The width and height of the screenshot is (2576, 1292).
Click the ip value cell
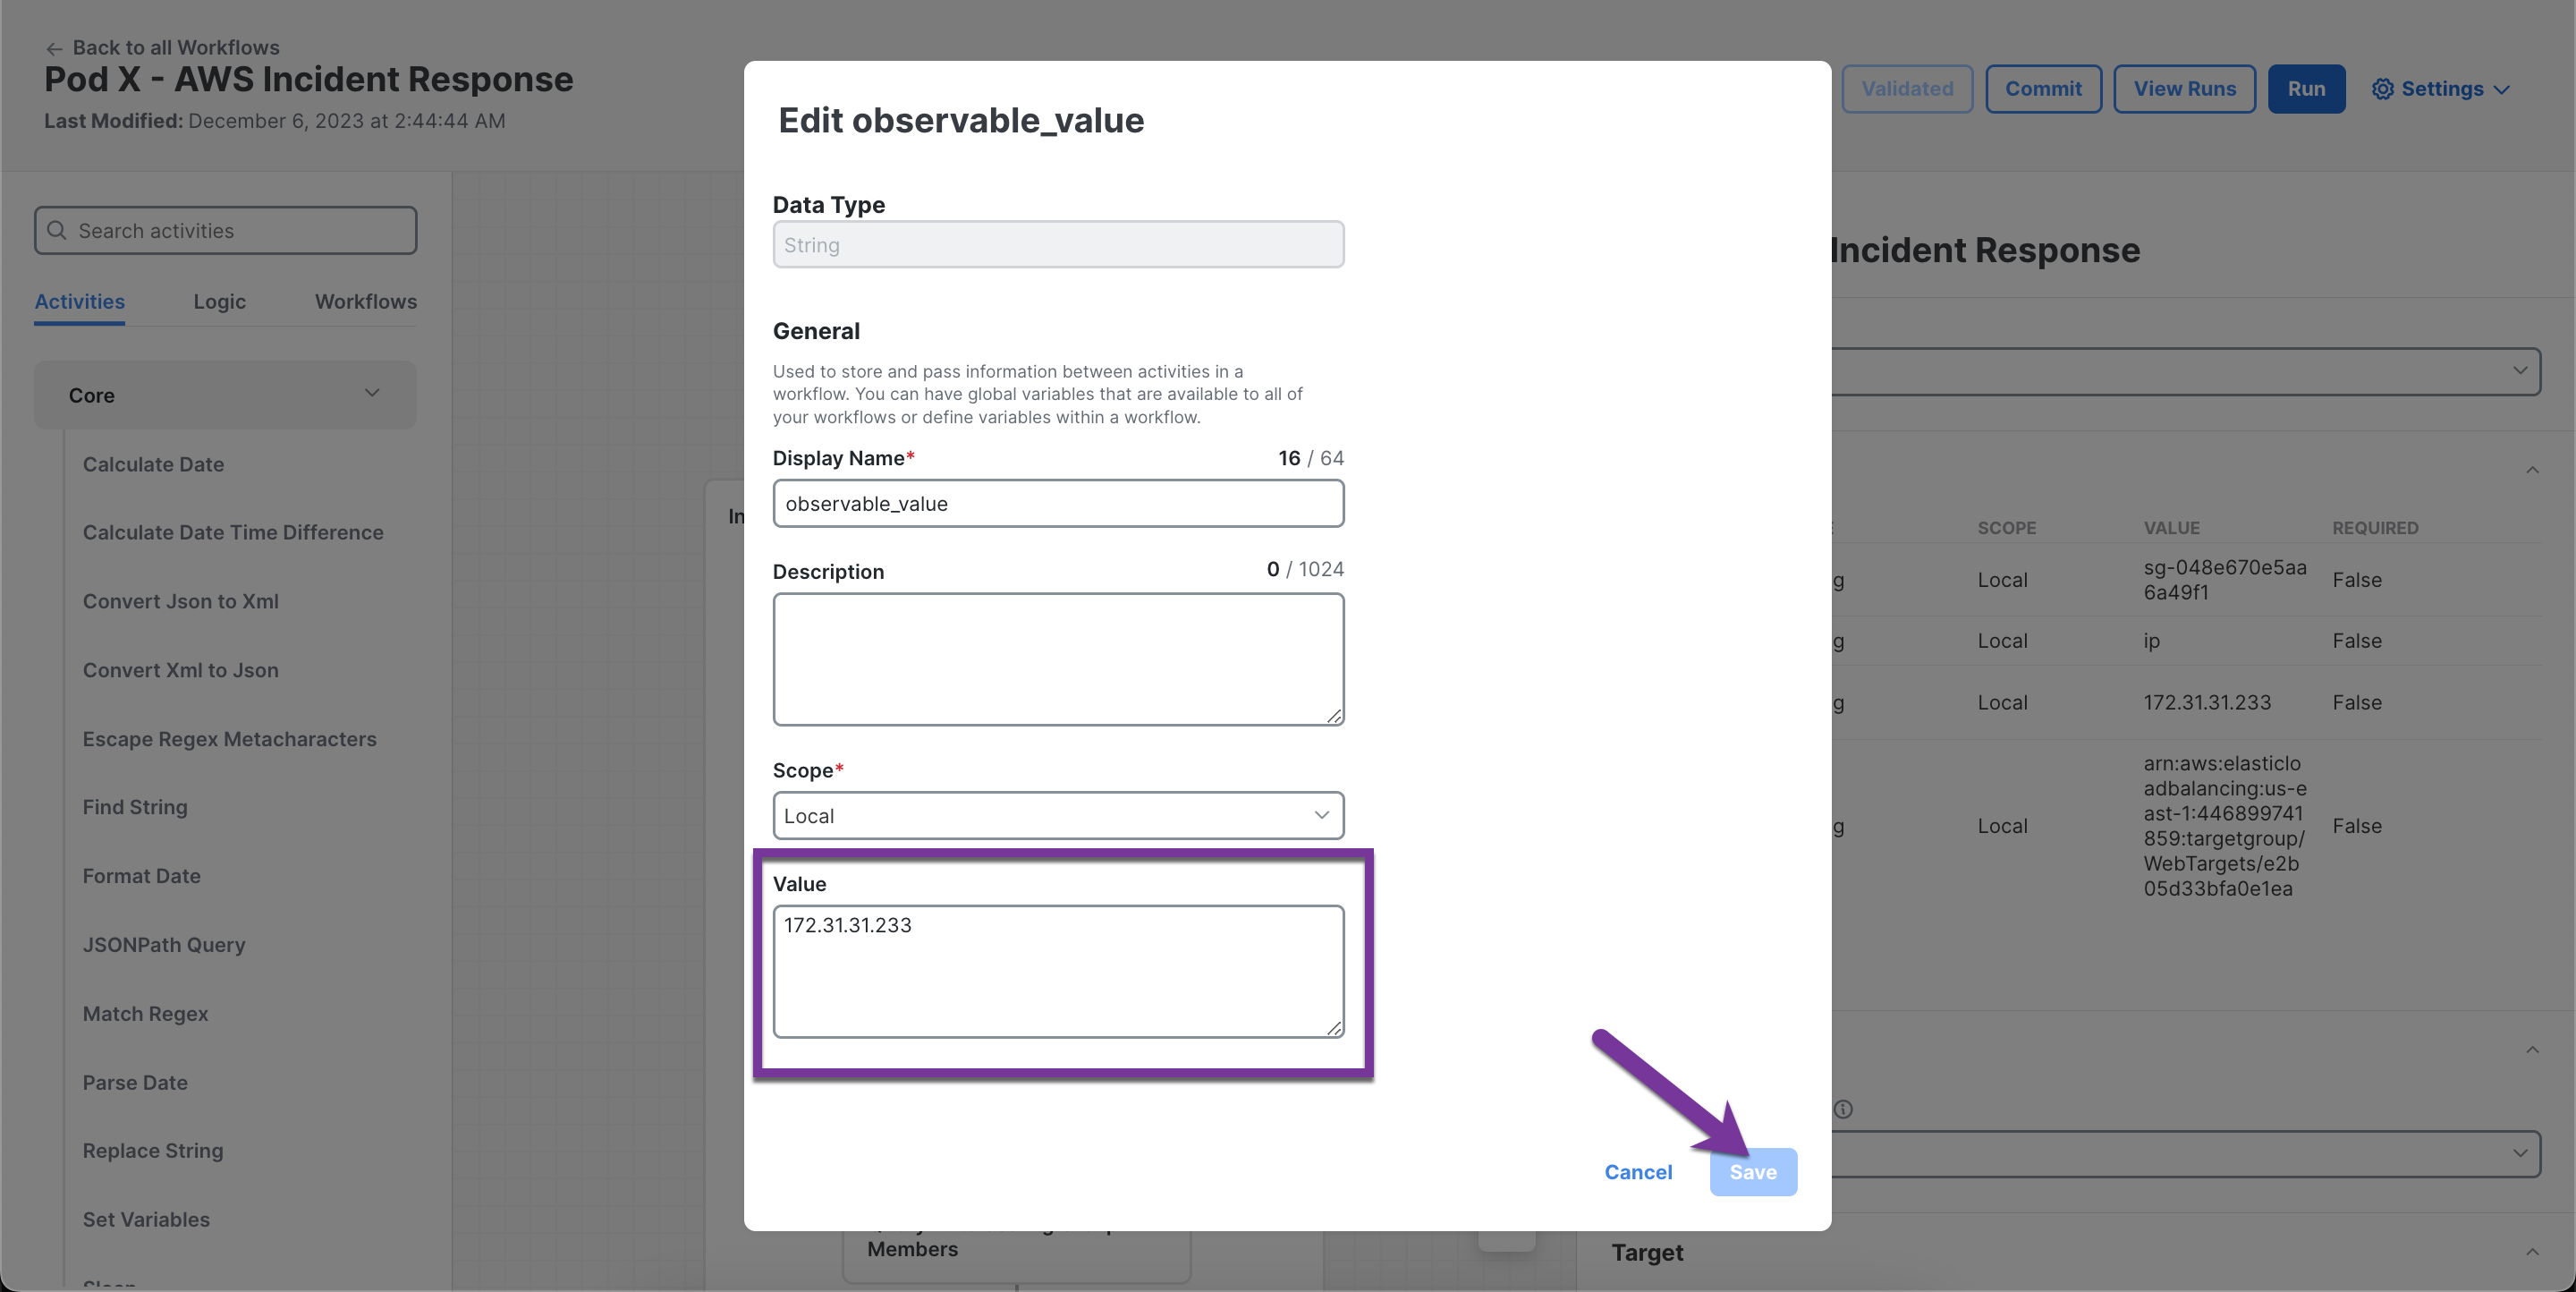(x=2151, y=641)
